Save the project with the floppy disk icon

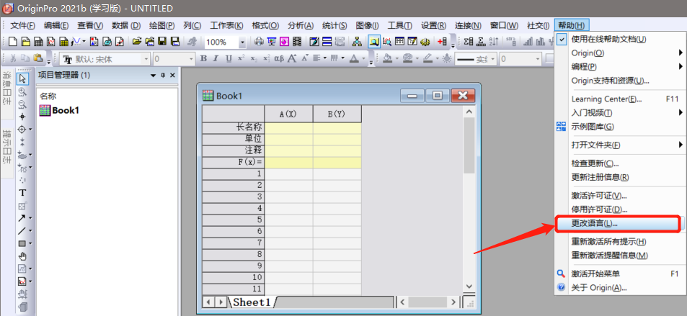coord(162,42)
